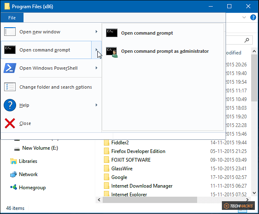The height and width of the screenshot is (214, 259).
Task: Click date 17-10-2015 02:57 for Google
Action: (x=228, y=177)
